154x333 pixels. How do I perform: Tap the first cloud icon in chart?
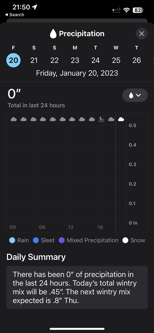(x=14, y=119)
